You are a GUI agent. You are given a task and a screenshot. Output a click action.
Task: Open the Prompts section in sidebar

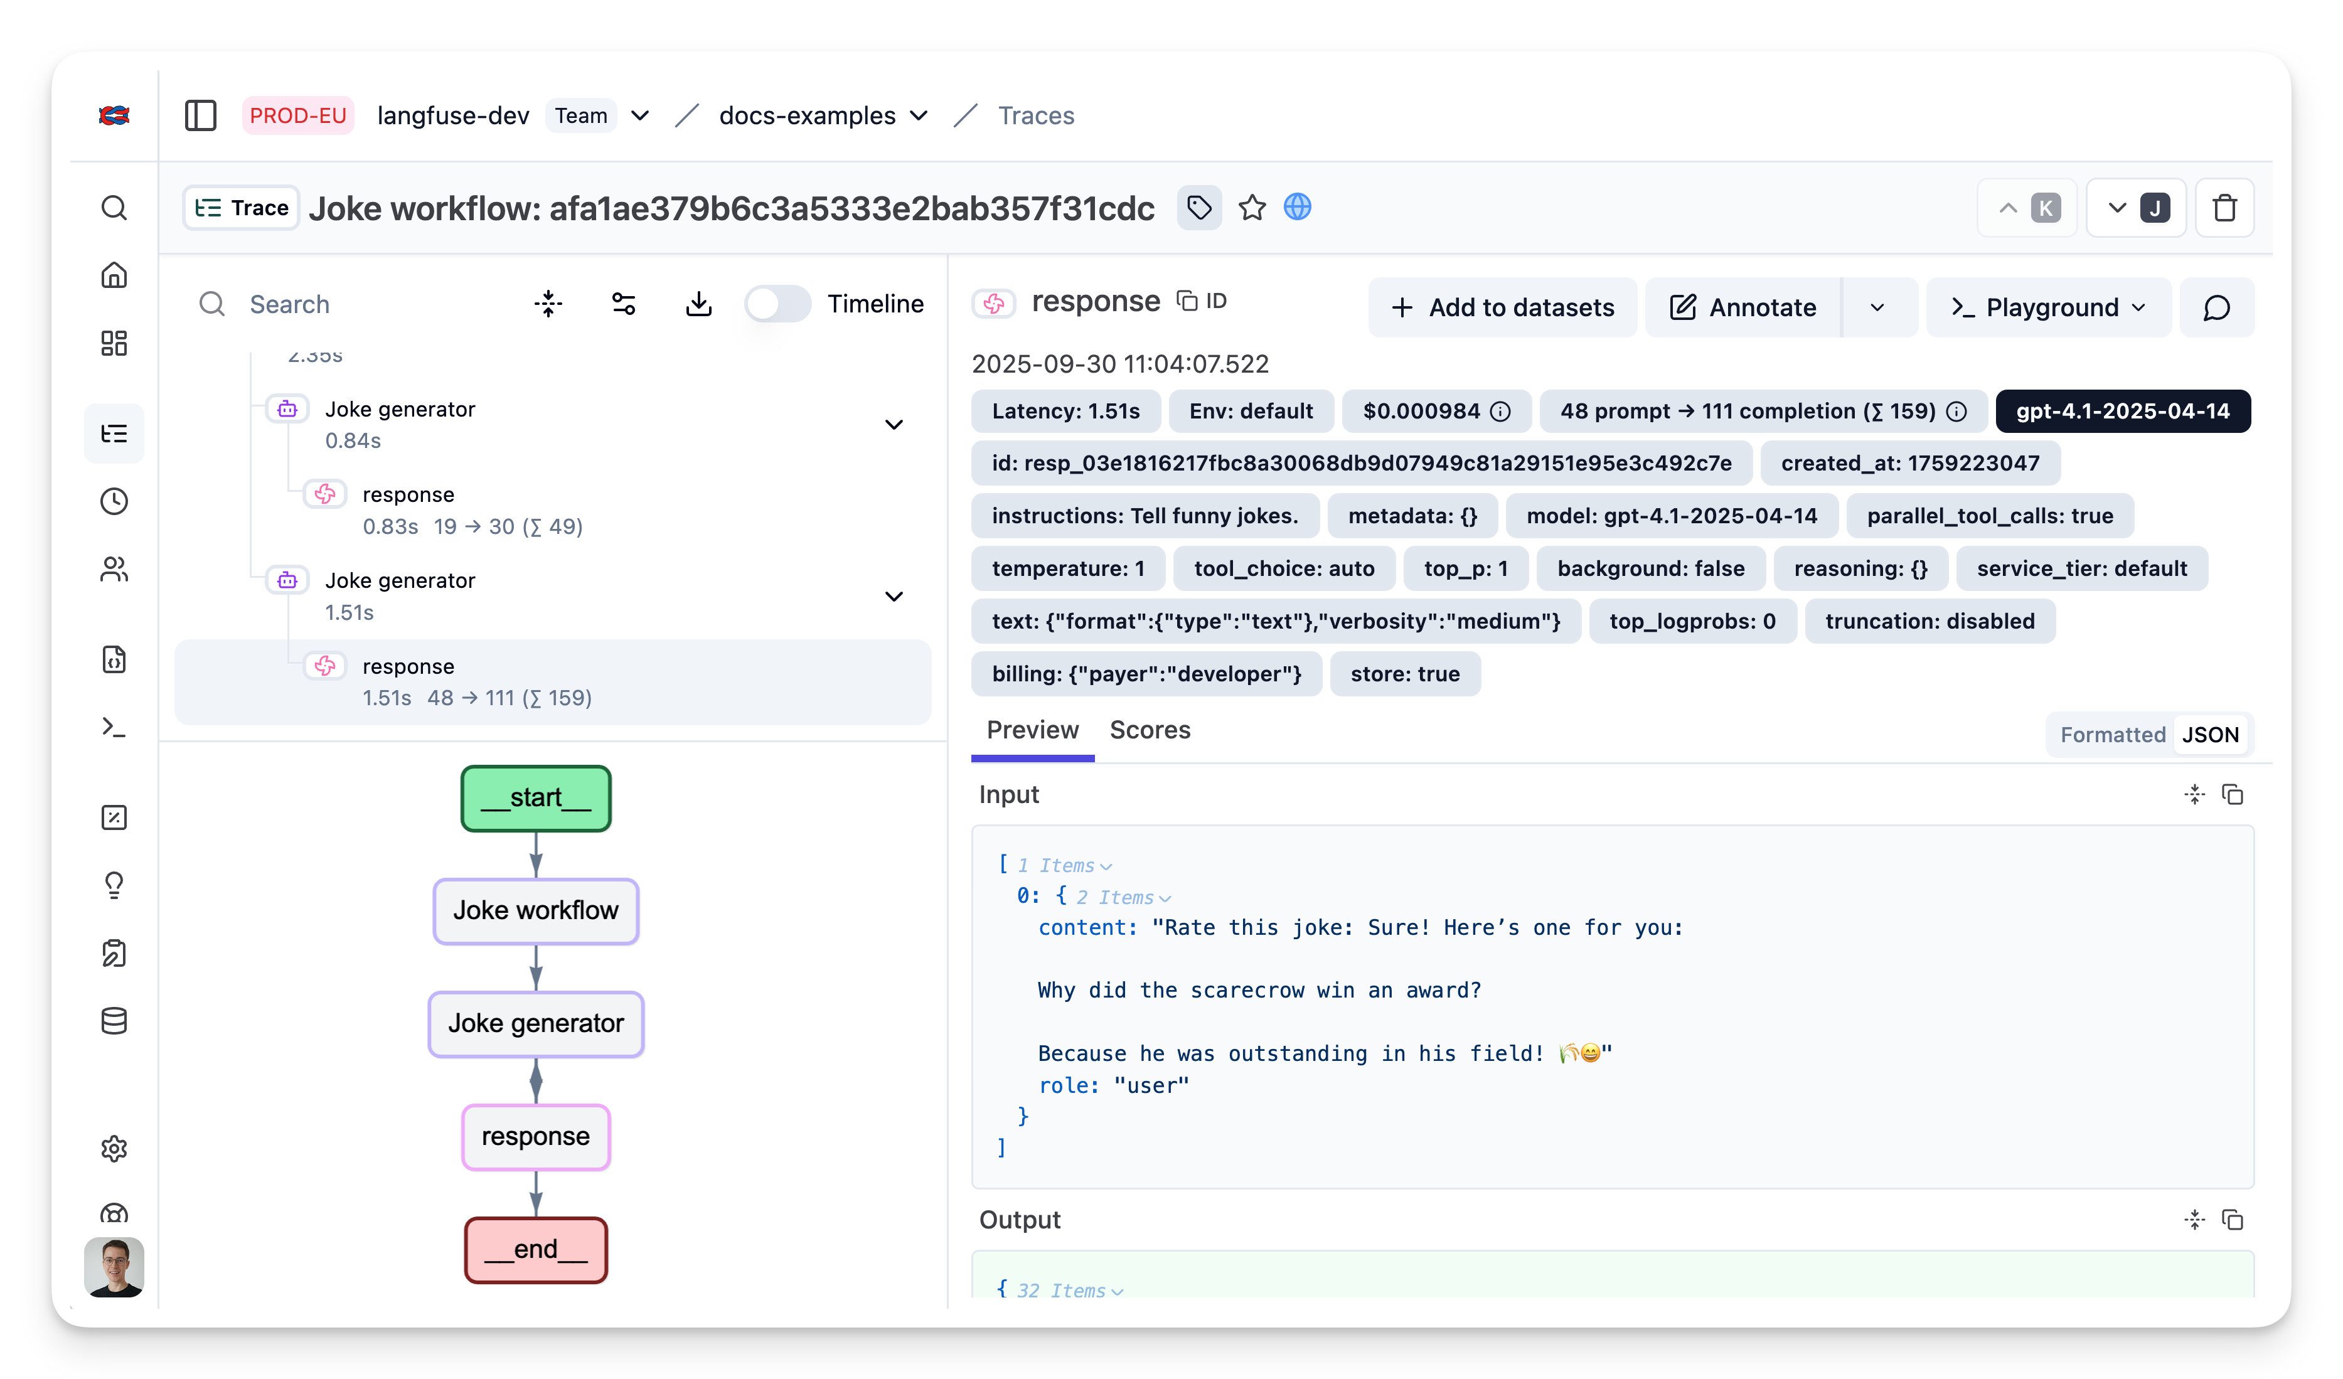pyautogui.click(x=114, y=659)
